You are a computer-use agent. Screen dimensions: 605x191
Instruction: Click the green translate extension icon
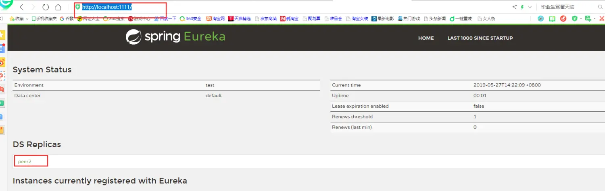(x=588, y=18)
